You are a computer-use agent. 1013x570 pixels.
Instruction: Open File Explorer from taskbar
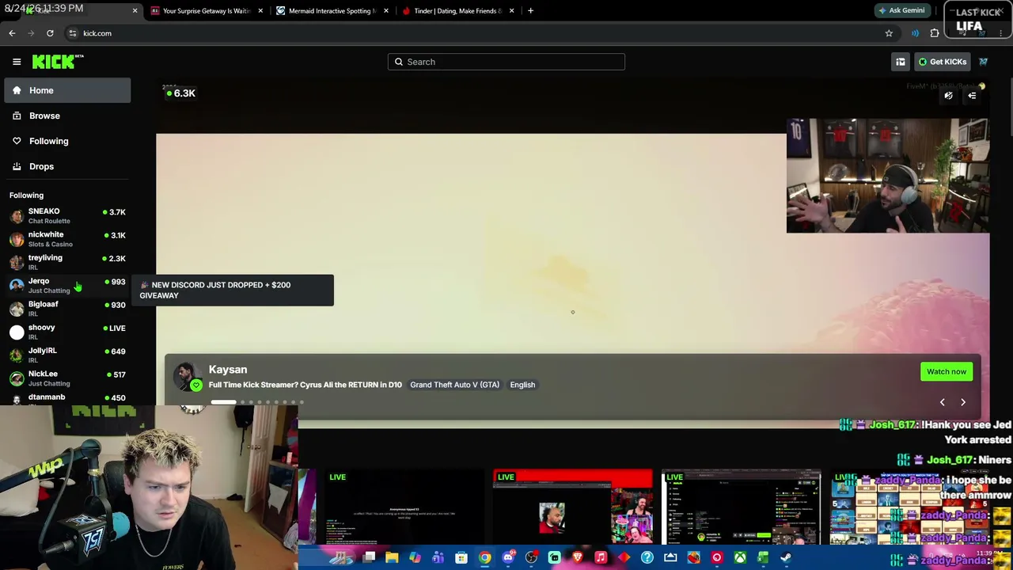[x=392, y=558]
